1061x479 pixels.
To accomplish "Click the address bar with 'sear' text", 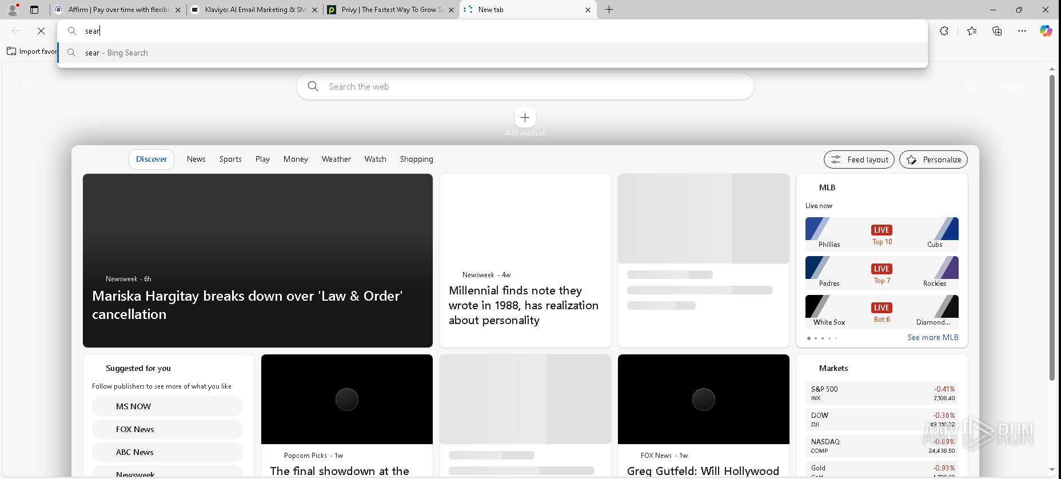I will click(x=492, y=31).
